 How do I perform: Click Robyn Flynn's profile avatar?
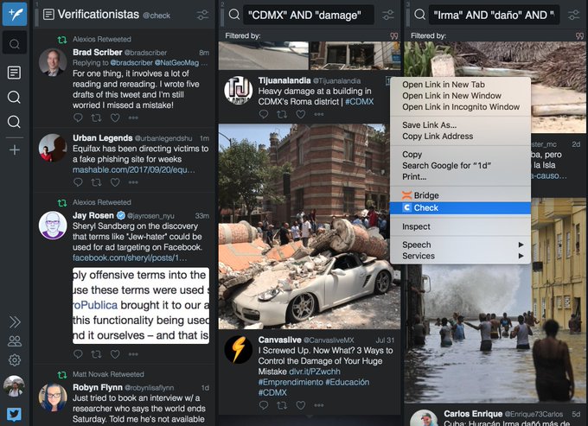[x=53, y=397]
